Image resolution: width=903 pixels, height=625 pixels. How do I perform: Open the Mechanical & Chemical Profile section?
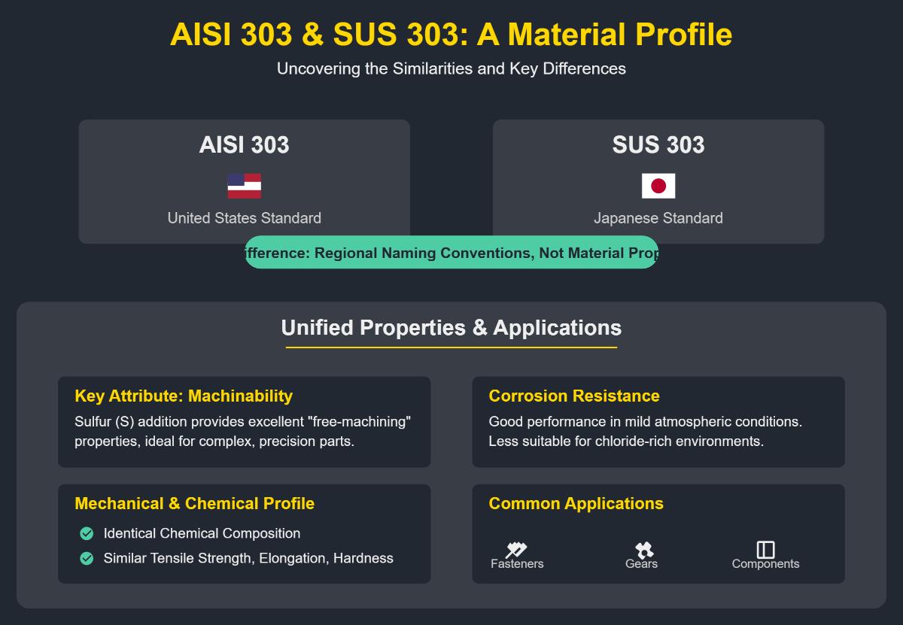(245, 534)
